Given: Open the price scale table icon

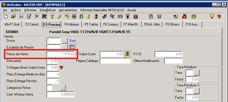Looking at the screenshot, I should [72, 47].
